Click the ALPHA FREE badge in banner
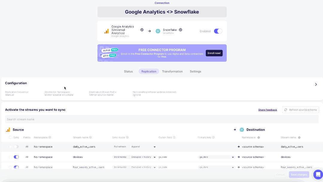The image size is (323, 182). tap(110, 50)
